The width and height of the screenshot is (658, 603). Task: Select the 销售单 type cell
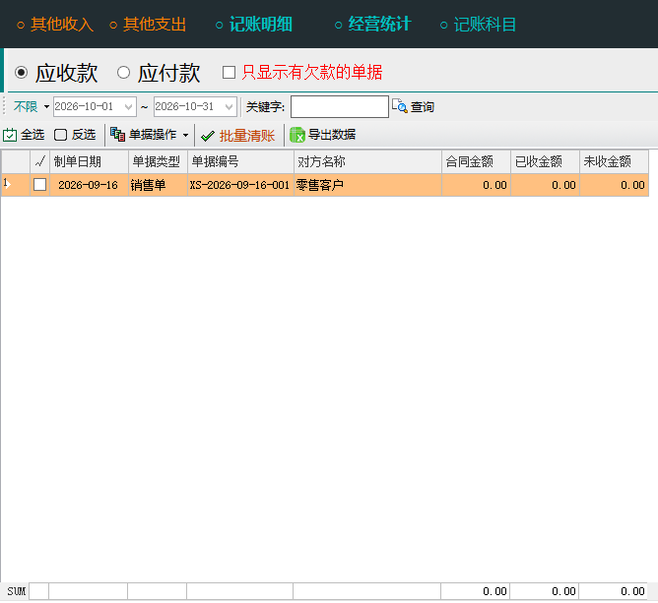(x=158, y=185)
